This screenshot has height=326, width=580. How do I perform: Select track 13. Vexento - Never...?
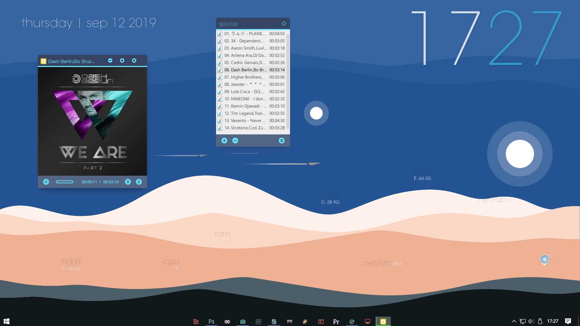[x=251, y=121]
